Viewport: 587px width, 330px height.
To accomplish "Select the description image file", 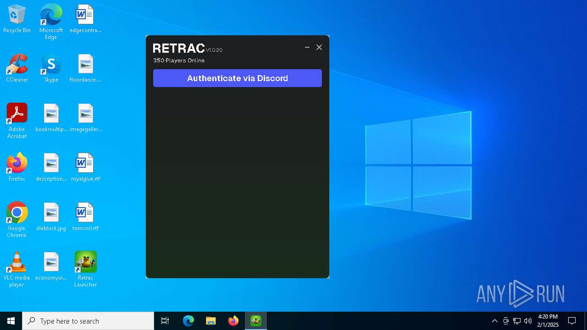I will coord(51,168).
